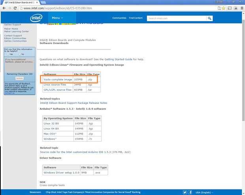Download Windows Driver setup 1.0.0
The width and height of the screenshot is (245, 195).
tap(61, 172)
